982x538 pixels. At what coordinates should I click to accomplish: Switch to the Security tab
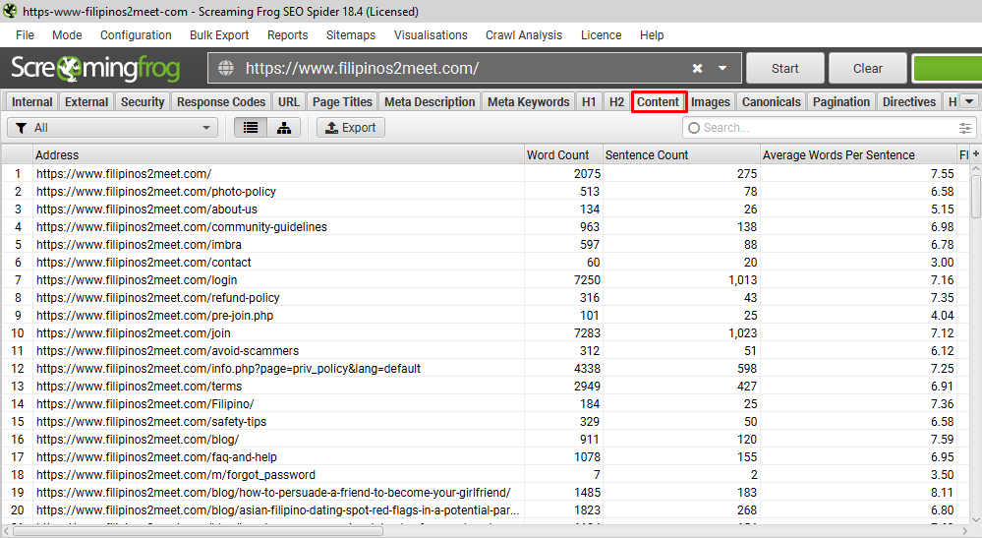pos(143,101)
